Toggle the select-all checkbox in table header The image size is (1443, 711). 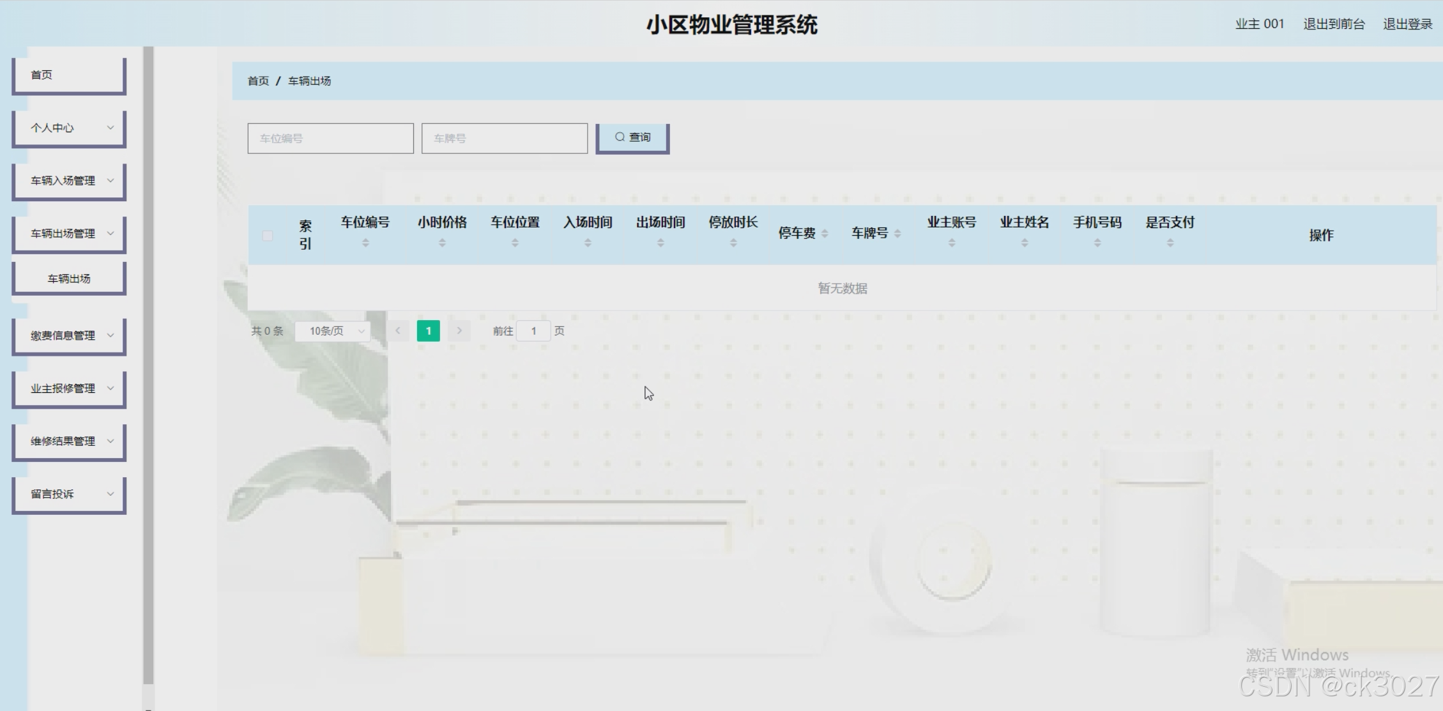pos(268,236)
